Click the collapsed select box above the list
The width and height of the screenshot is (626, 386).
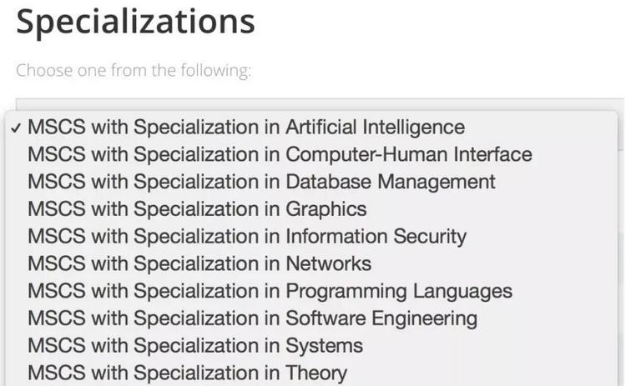(317, 104)
